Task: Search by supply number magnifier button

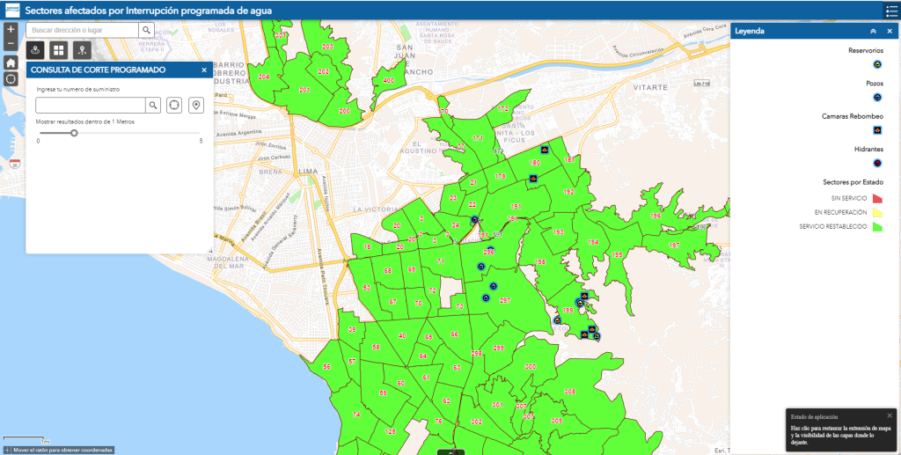Action: pos(153,105)
